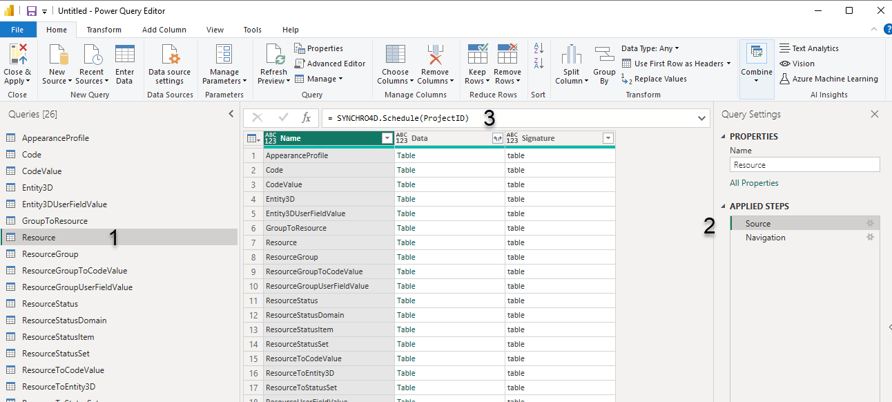
Task: Switch to the Transform ribbon tab
Action: pos(104,30)
